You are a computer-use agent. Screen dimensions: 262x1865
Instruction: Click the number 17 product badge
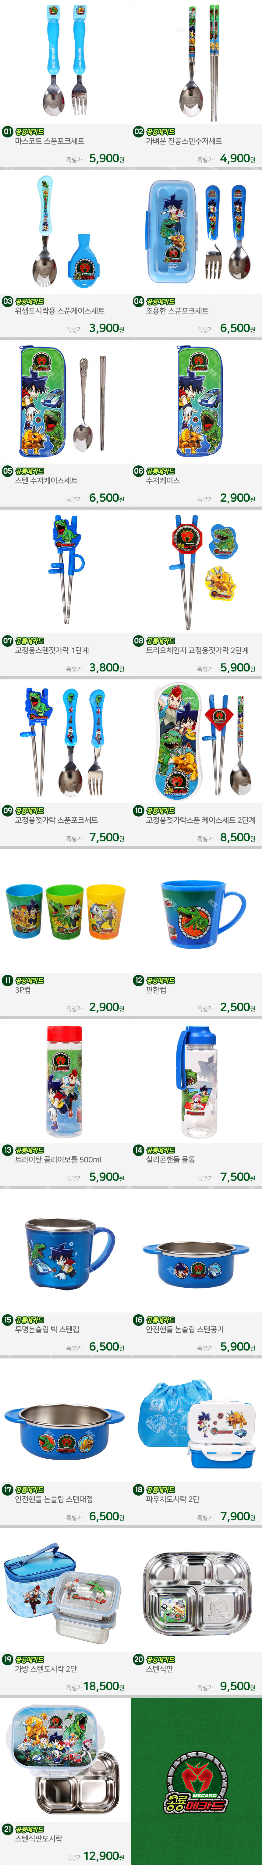pyautogui.click(x=7, y=1489)
